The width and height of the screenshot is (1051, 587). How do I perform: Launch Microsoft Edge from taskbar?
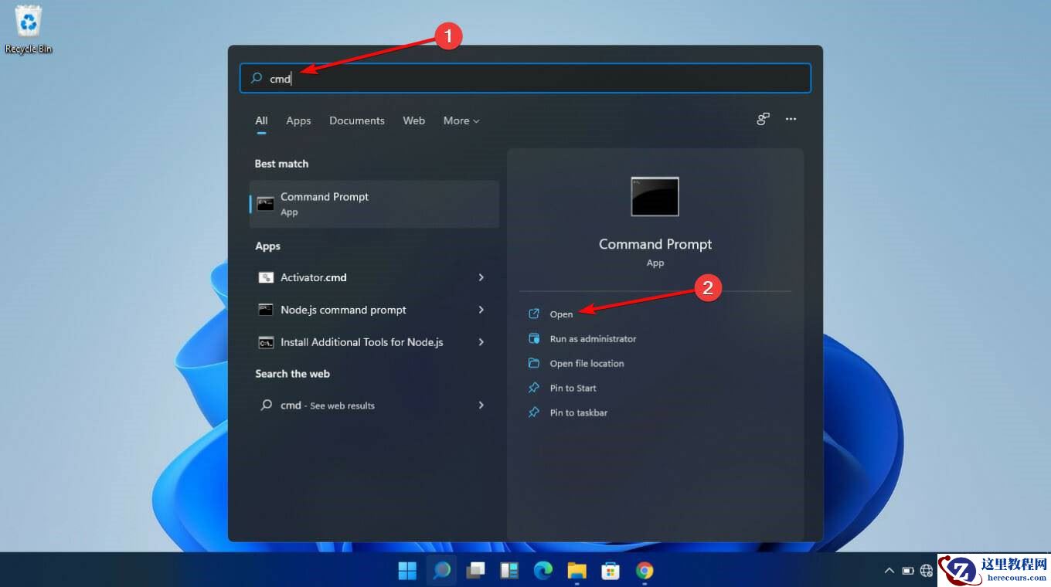(x=543, y=570)
